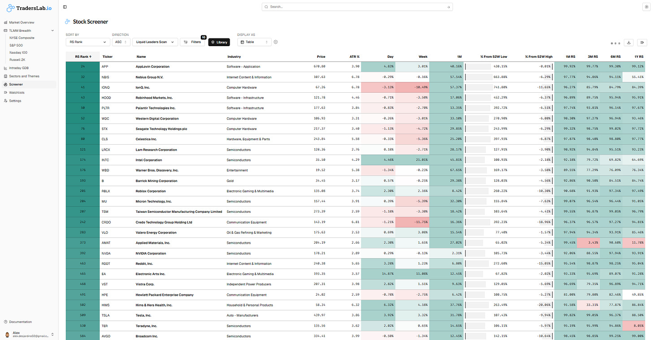This screenshot has height=340, width=653.
Task: Click Broadcom Inc. row name
Action: (x=147, y=336)
